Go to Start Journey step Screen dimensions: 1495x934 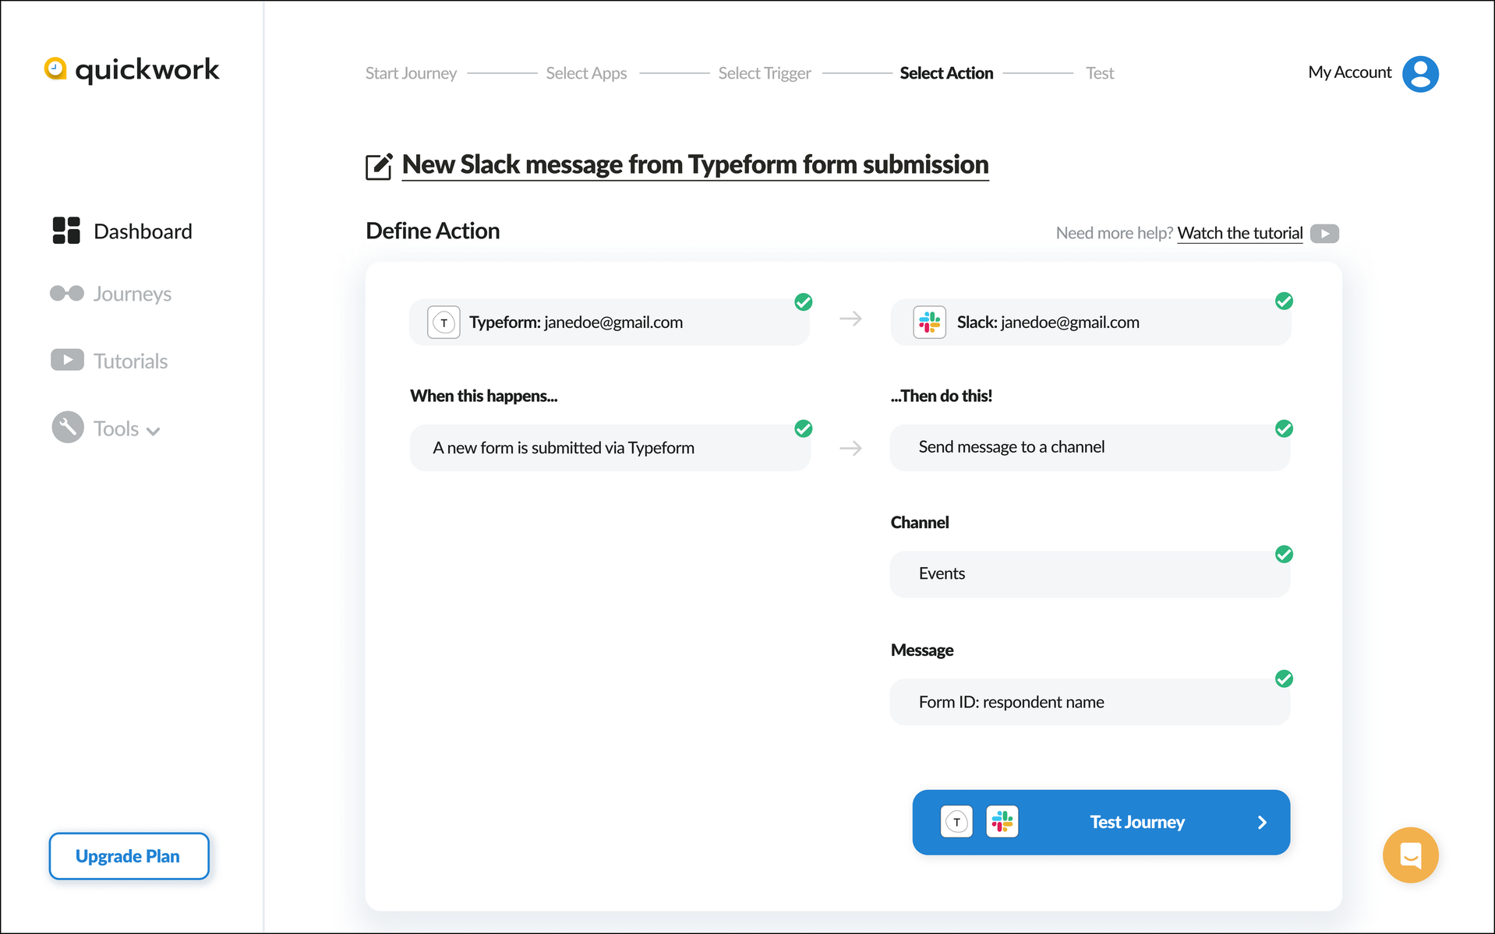click(x=411, y=73)
